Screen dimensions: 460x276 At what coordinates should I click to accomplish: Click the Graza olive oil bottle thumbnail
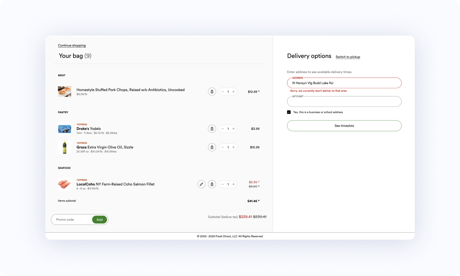(x=65, y=147)
